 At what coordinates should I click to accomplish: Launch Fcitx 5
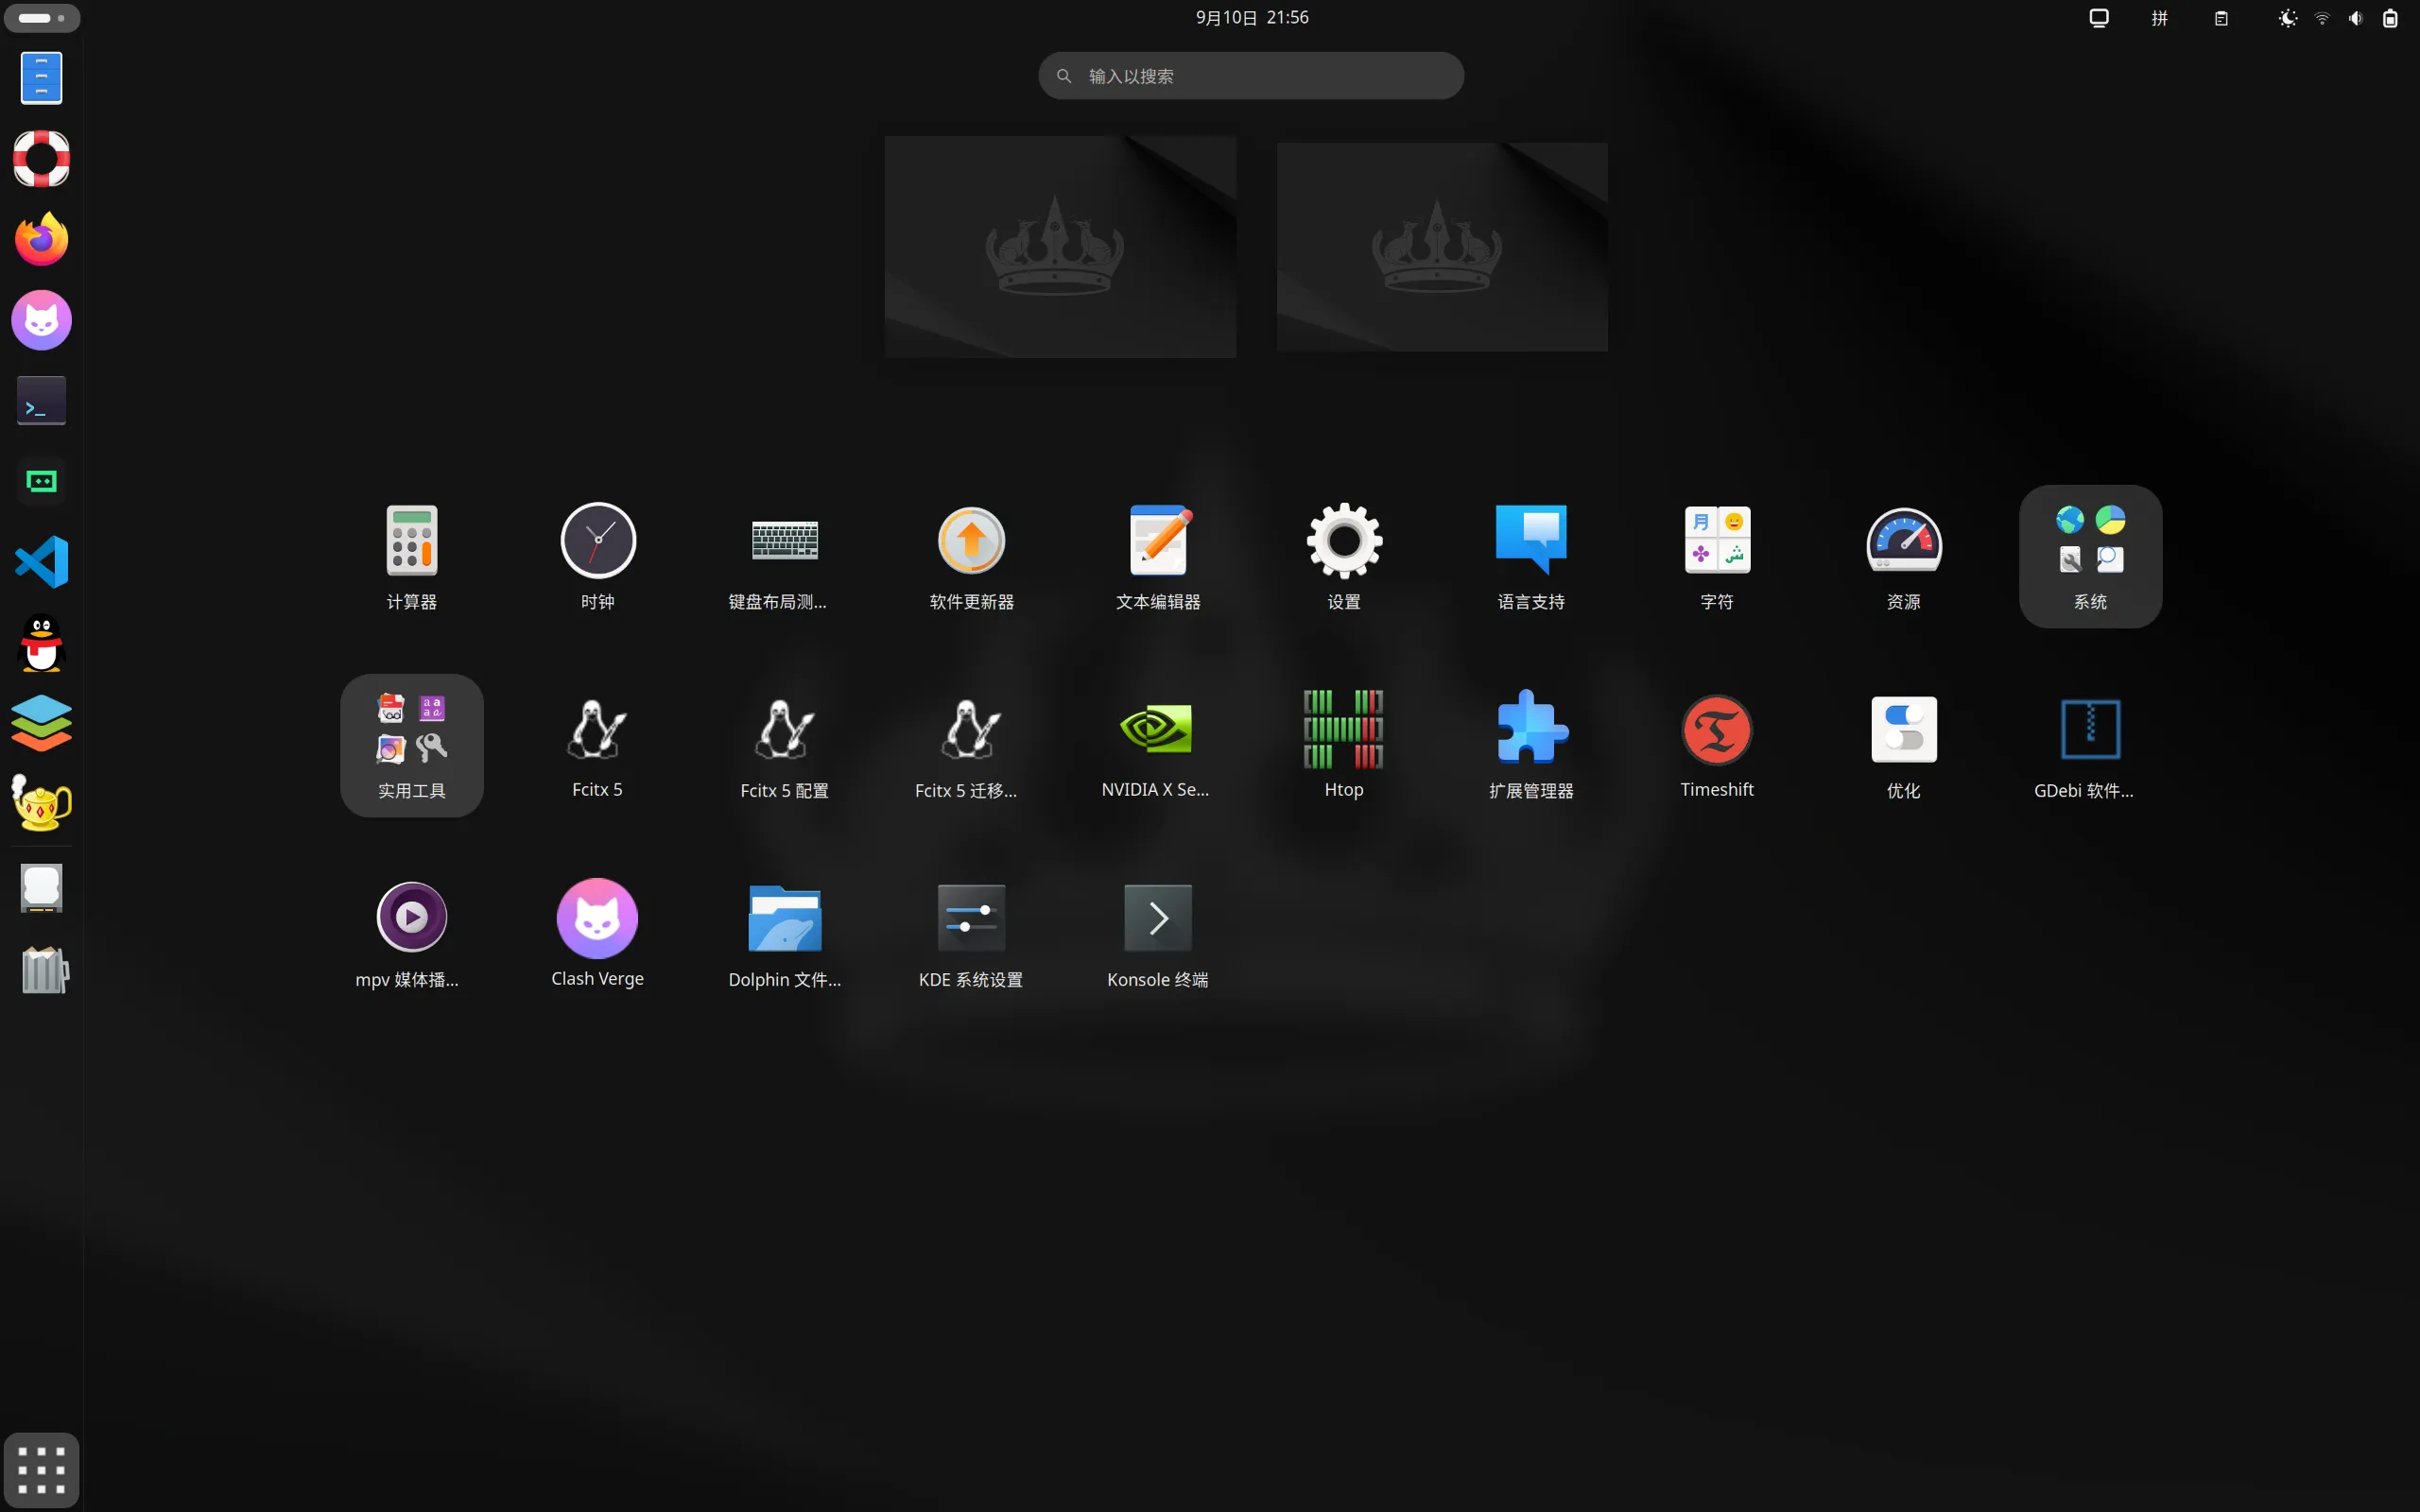(597, 745)
